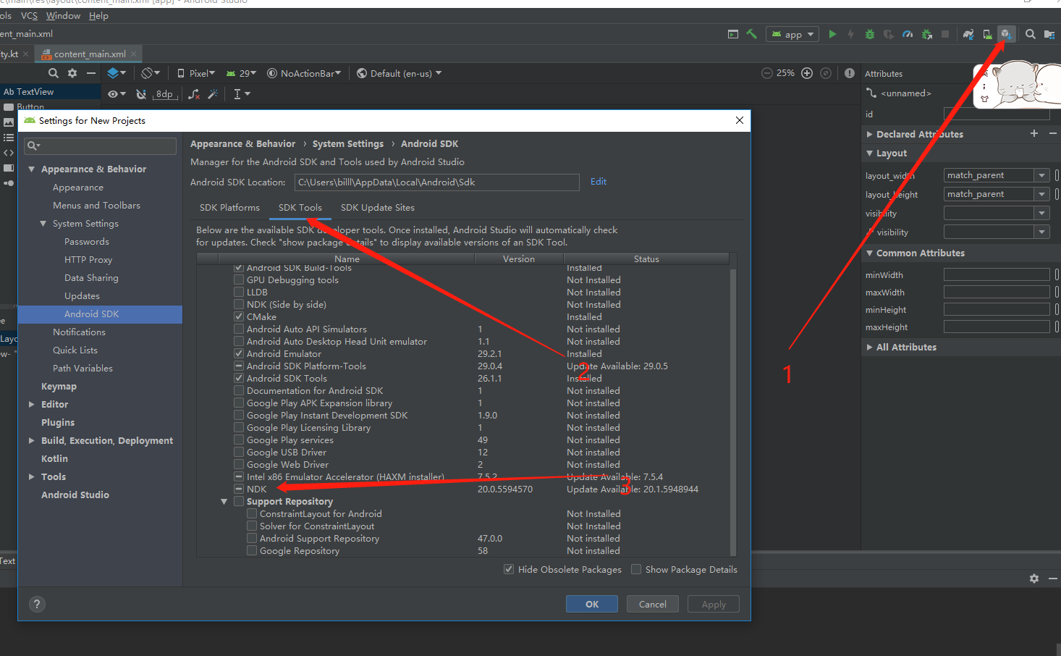Click the palette search magnifier icon
This screenshot has width=1061, height=656.
[x=54, y=73]
